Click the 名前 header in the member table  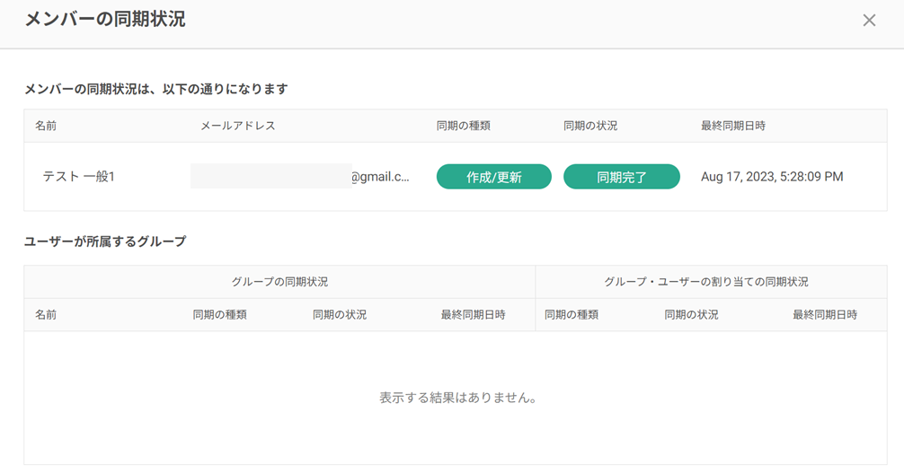click(46, 126)
